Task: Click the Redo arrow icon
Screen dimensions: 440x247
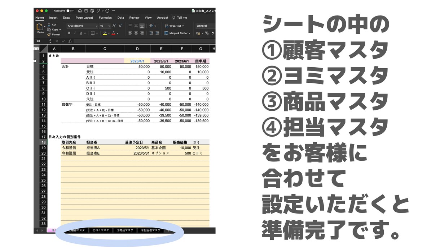Action: coord(107,11)
